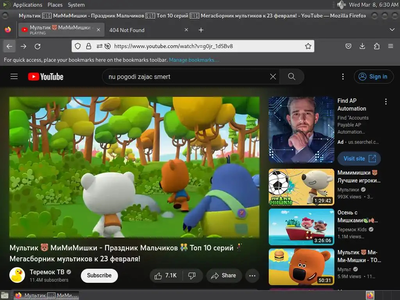Expand the list all tabs chevron

pyautogui.click(x=392, y=30)
